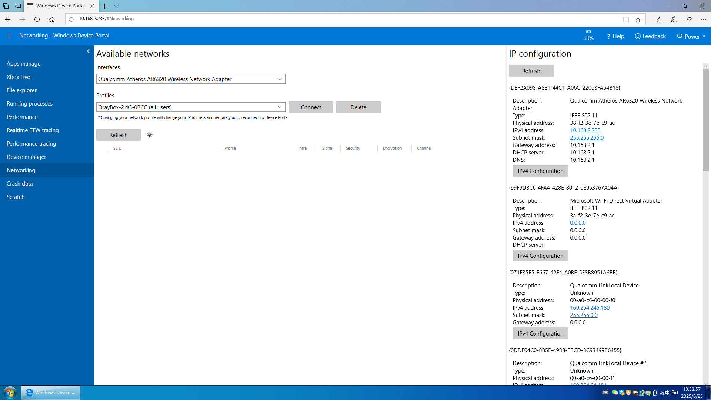This screenshot has height=400, width=711.
Task: Open reading view icon in address bar
Action: pyautogui.click(x=626, y=19)
